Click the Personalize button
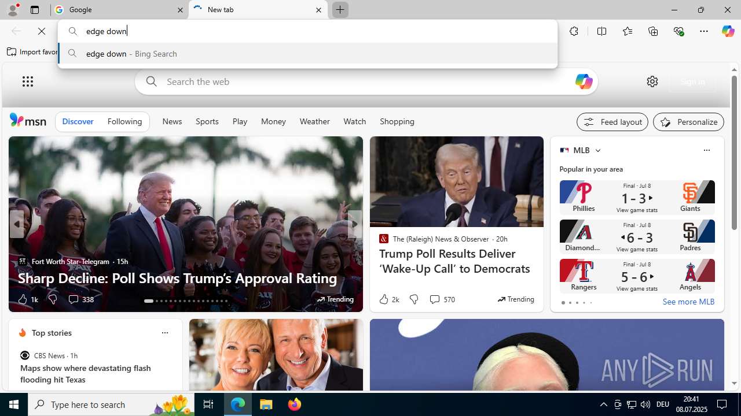741x416 pixels. 688,122
